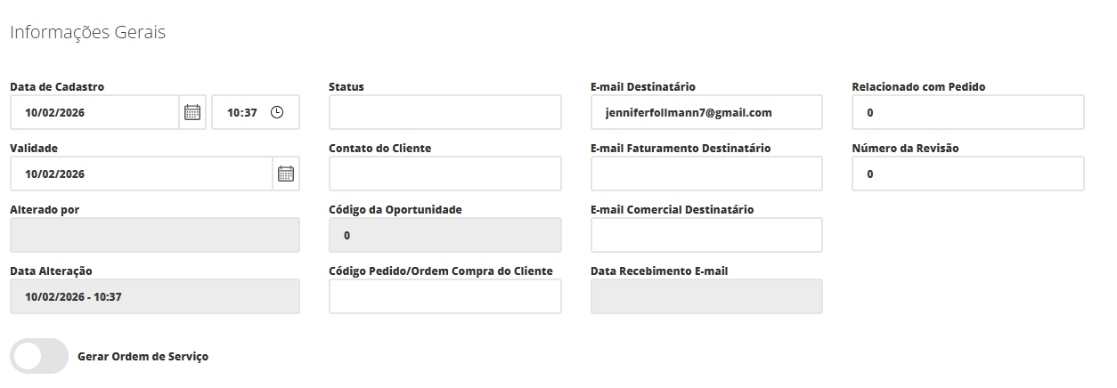Open the Validade calendar picker
The height and width of the screenshot is (388, 1117).
(286, 174)
